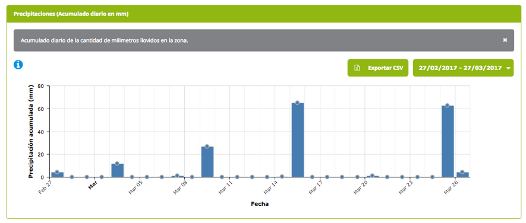This screenshot has width=526, height=223.
Task: Click the 'Mar 14' axis label
Action: 270,187
